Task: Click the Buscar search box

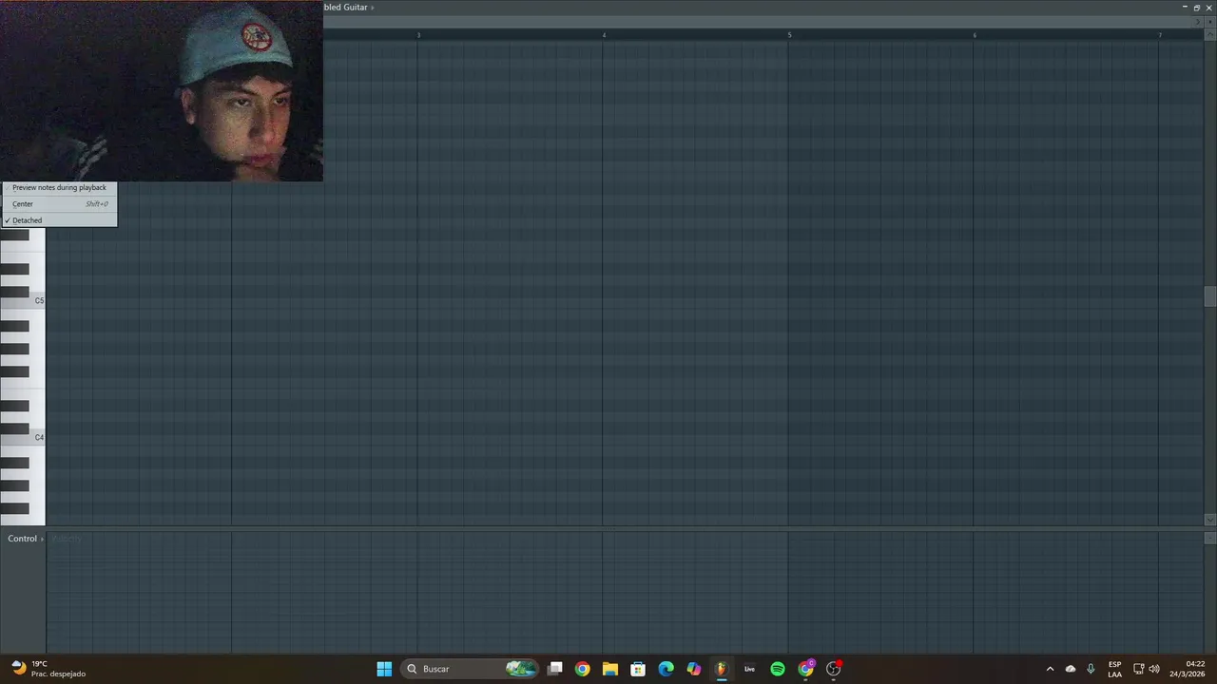Action: point(469,669)
